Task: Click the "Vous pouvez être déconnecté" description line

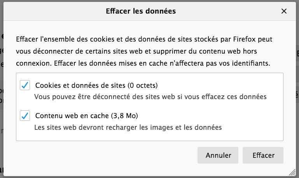Action: 150,97
